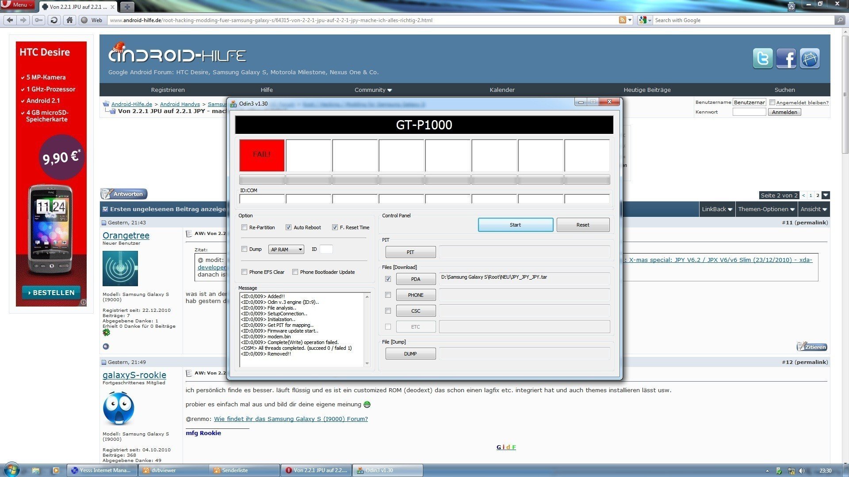
Task: Toggle Auto Reboot checkbox
Action: point(288,227)
